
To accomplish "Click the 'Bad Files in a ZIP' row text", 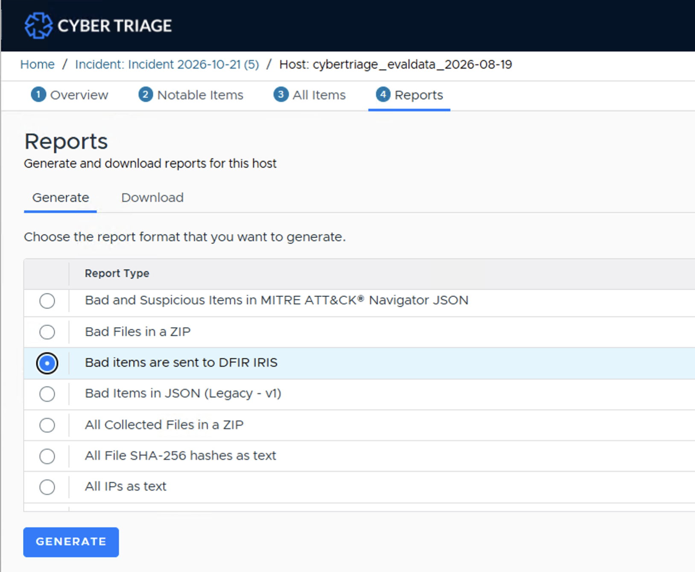I will click(137, 332).
